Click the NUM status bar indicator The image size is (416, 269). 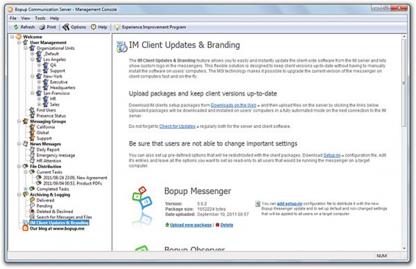[x=382, y=256]
